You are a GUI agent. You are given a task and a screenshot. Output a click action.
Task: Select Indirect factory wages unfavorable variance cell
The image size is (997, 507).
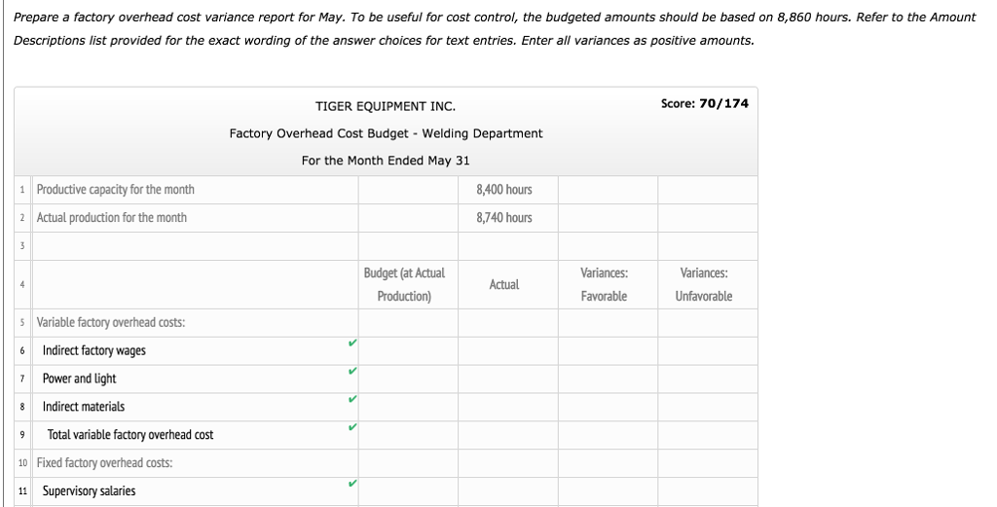[x=708, y=350]
